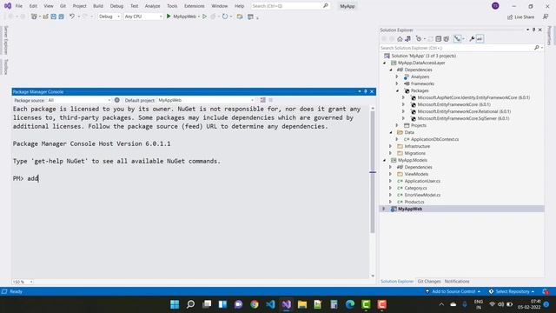Open Visual Studio Code from taskbar
Image resolution: width=556 pixels, height=313 pixels.
pyautogui.click(x=270, y=304)
